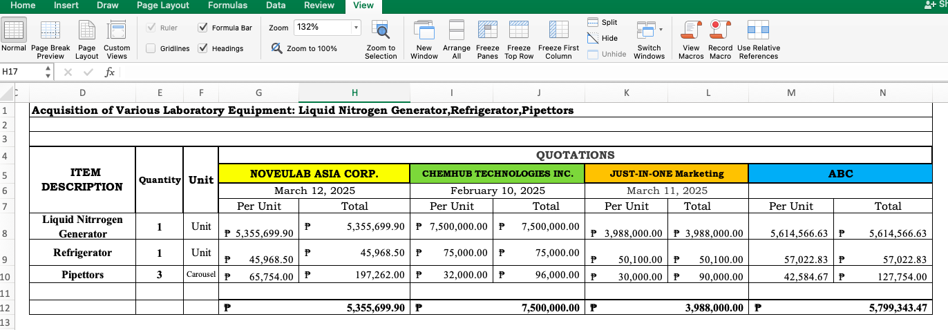
Task: Click into the formula bar input
Action: 532,72
